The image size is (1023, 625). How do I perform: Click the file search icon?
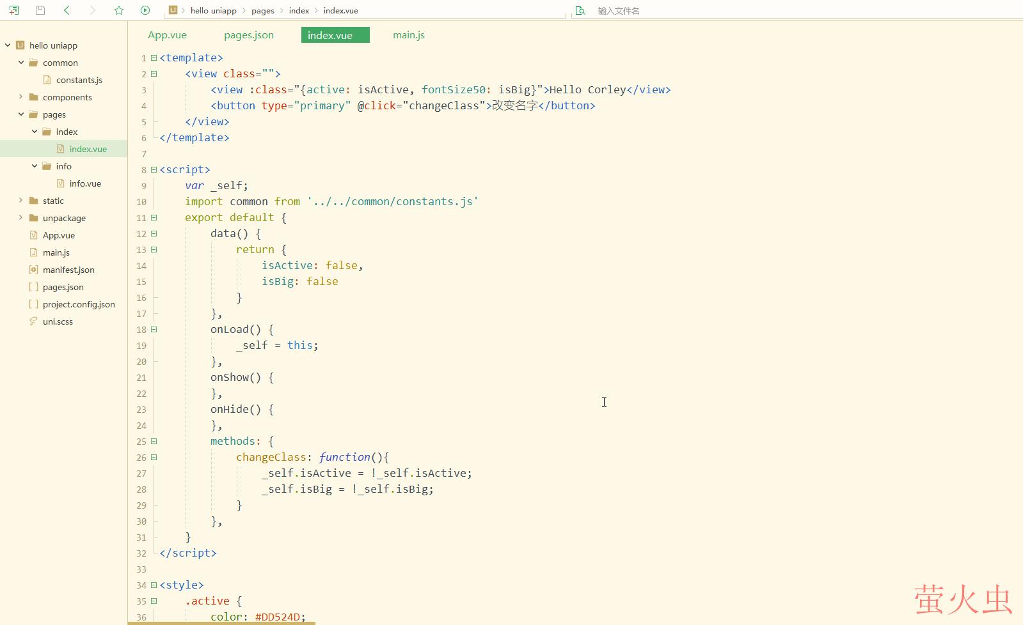580,10
